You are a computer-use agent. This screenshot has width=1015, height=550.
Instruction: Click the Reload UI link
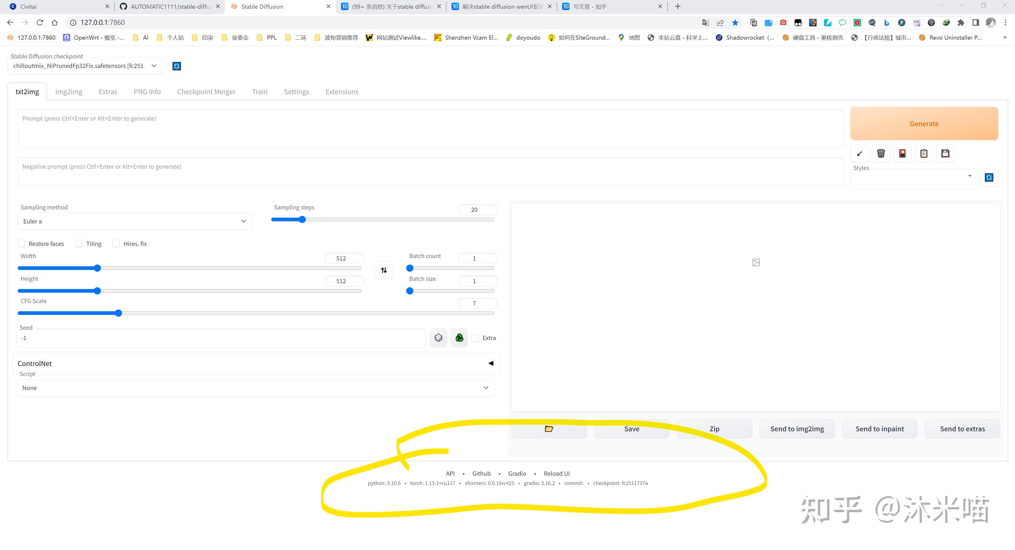(557, 473)
